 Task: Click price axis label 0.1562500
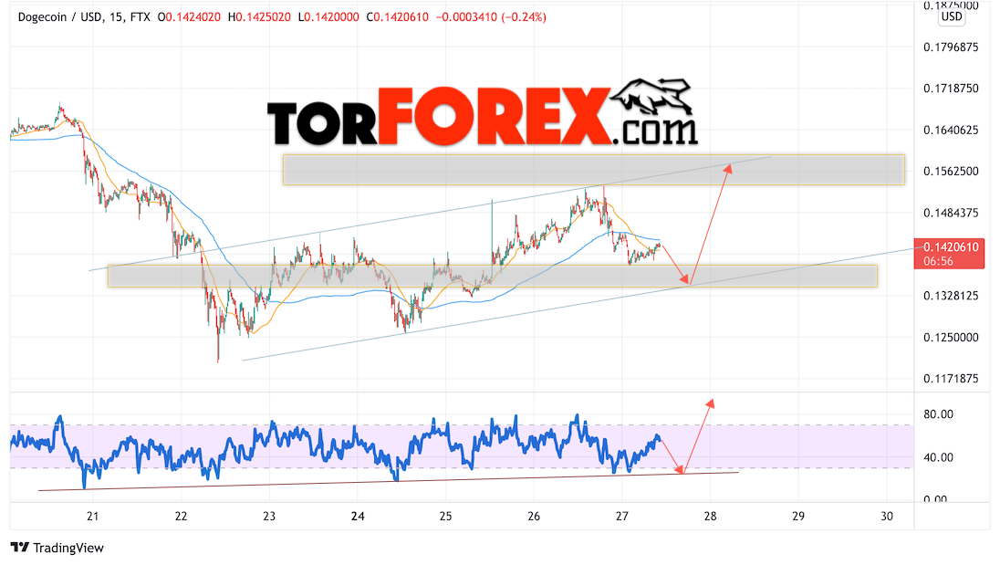click(x=950, y=172)
